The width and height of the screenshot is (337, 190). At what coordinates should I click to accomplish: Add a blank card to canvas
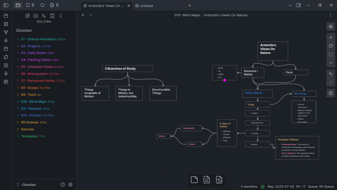coord(194,180)
